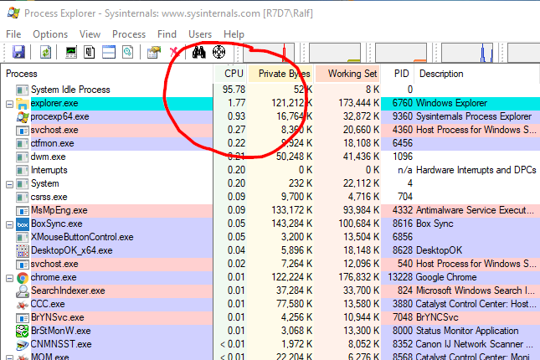Click the Find binoculars icon

[198, 53]
